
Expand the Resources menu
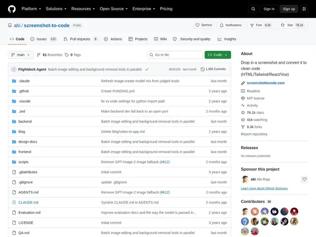coord(83,9)
